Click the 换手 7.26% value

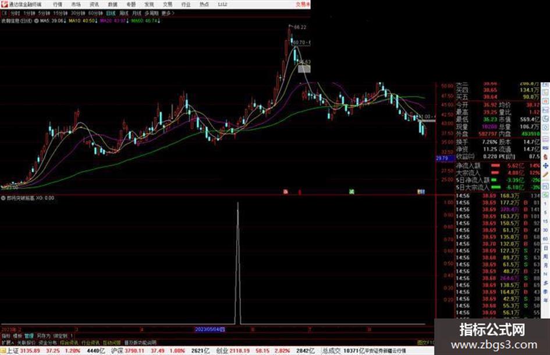tap(489, 142)
